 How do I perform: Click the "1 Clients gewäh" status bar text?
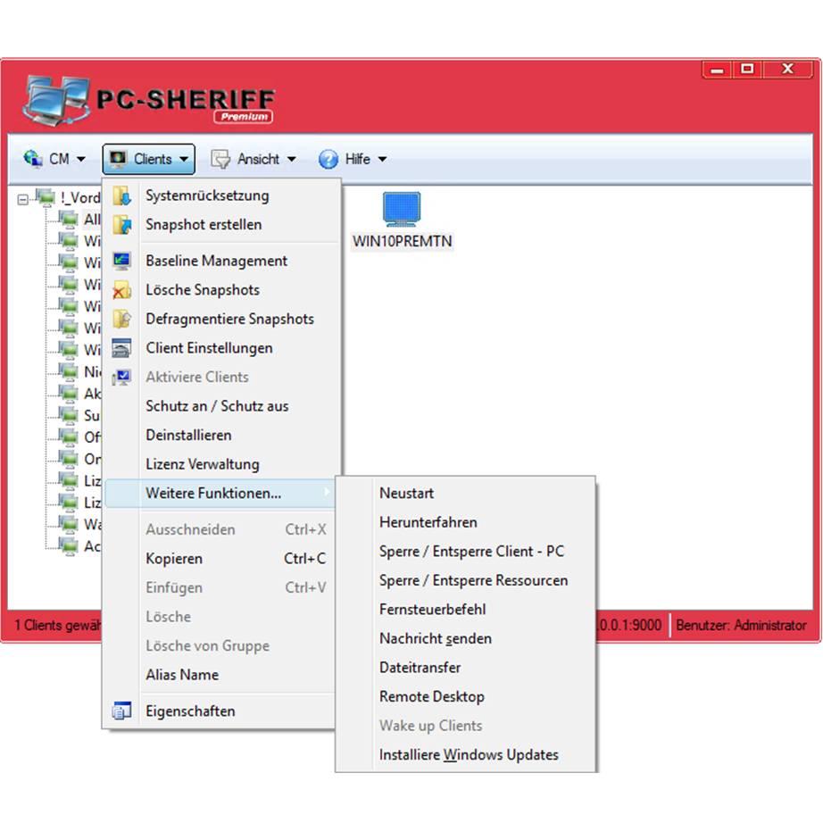pos(58,625)
